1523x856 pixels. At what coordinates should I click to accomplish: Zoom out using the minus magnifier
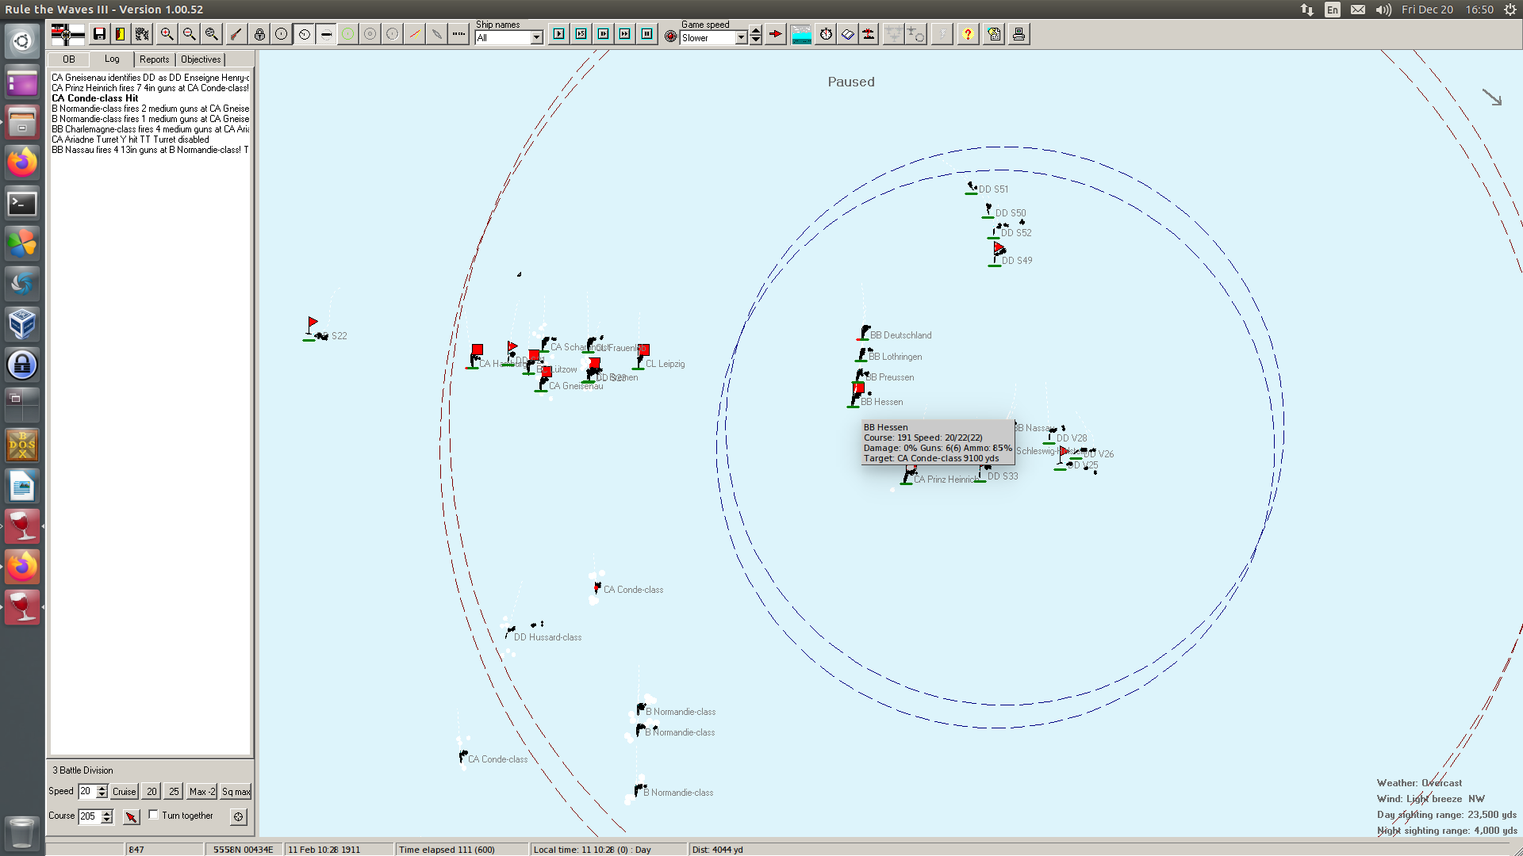click(189, 34)
